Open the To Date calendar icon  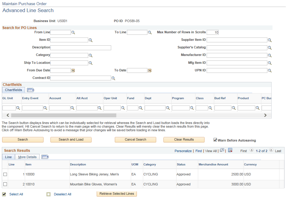coord(150,70)
